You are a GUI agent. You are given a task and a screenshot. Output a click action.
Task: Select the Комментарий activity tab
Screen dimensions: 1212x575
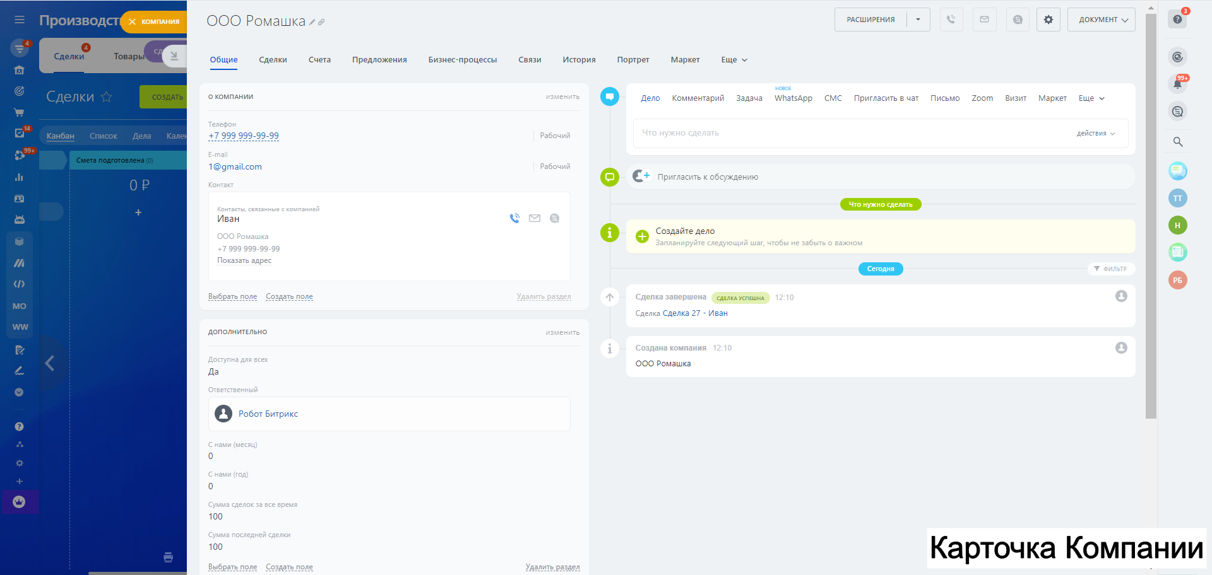[x=698, y=98]
